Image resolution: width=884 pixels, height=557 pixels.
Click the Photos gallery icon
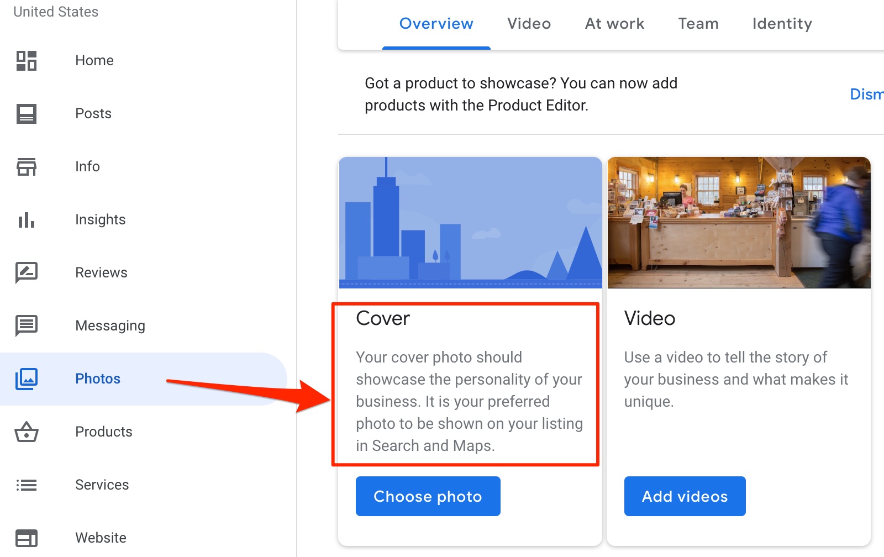(27, 379)
